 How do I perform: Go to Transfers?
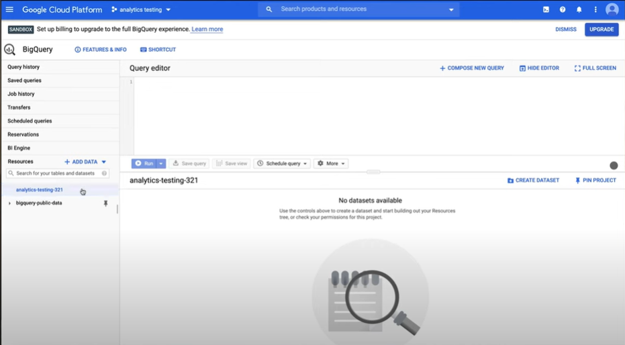pyautogui.click(x=60, y=107)
